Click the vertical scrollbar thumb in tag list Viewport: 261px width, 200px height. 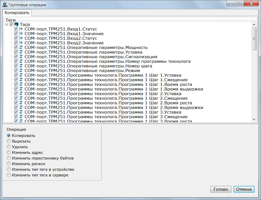(x=254, y=39)
